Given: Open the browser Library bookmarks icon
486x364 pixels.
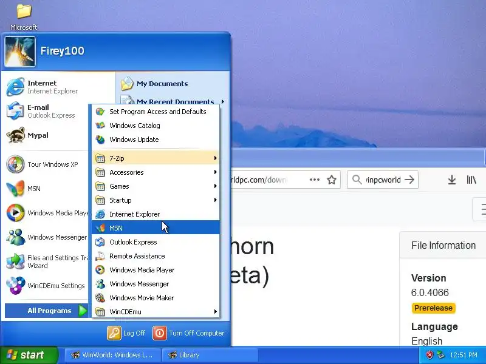Looking at the screenshot, I should pos(471,180).
